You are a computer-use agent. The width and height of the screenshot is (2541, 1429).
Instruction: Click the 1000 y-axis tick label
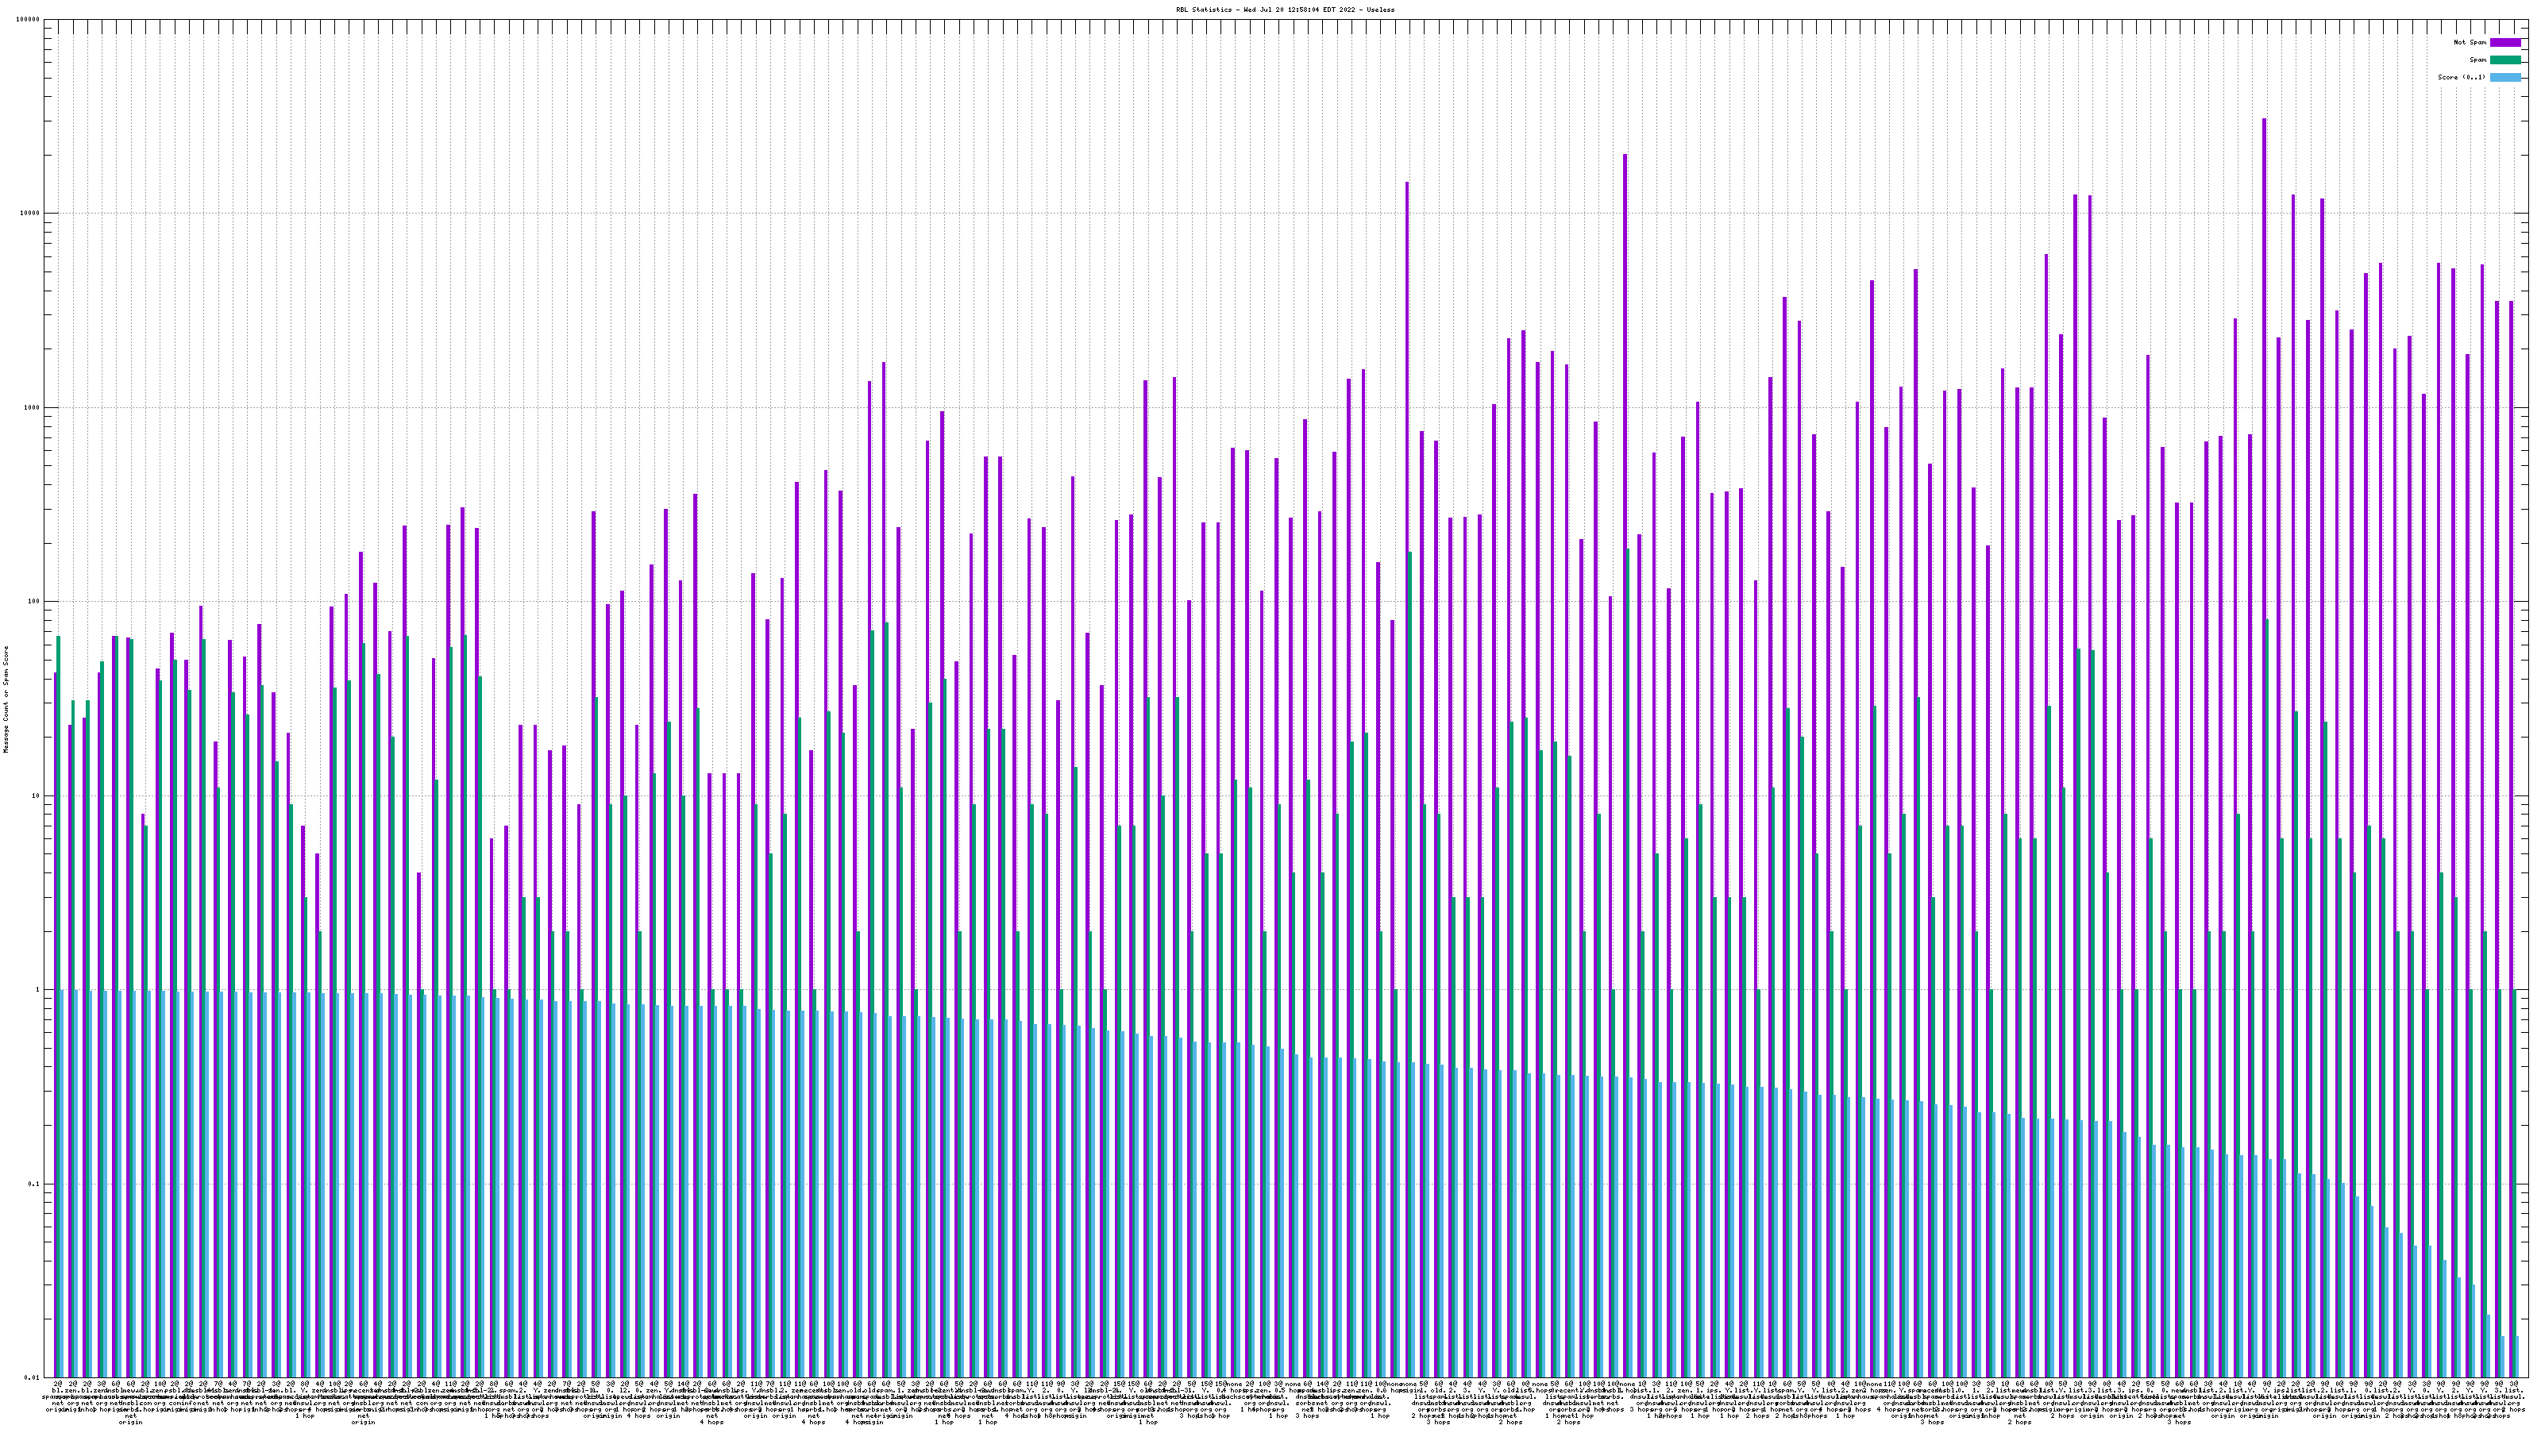coord(32,408)
